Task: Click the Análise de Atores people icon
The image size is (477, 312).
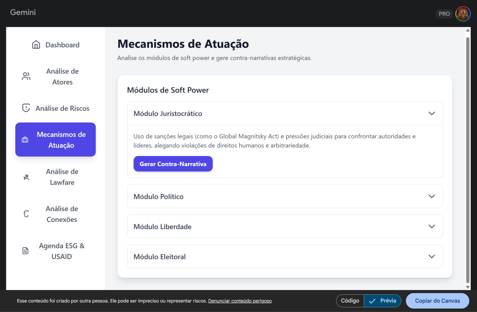Action: click(x=26, y=77)
